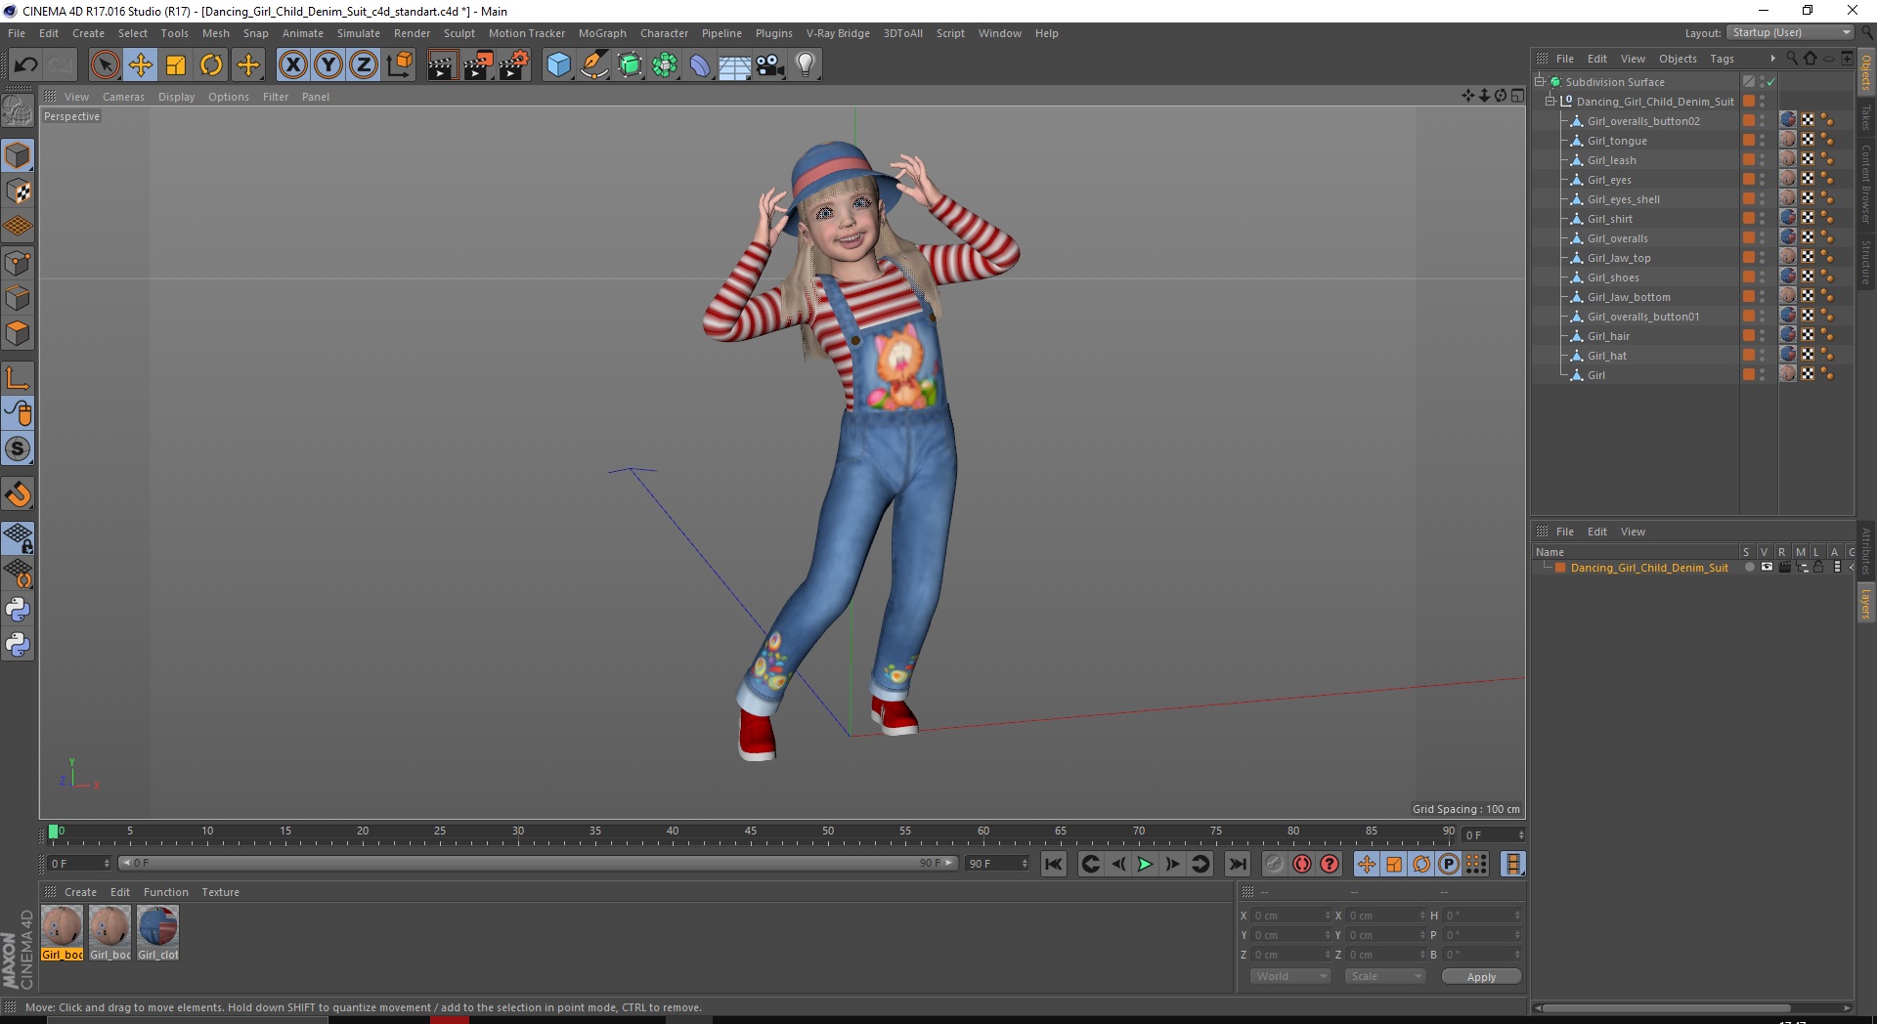The width and height of the screenshot is (1877, 1024).
Task: Toggle X axis lock
Action: (293, 65)
